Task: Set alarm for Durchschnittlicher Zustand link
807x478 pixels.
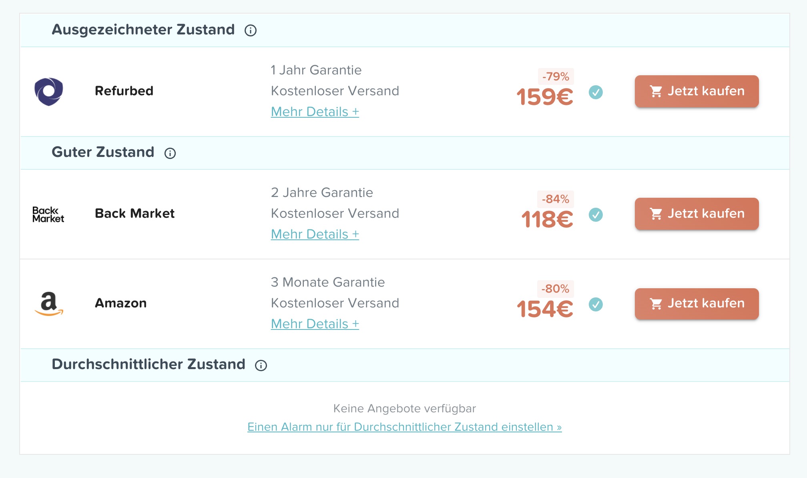Action: click(404, 427)
